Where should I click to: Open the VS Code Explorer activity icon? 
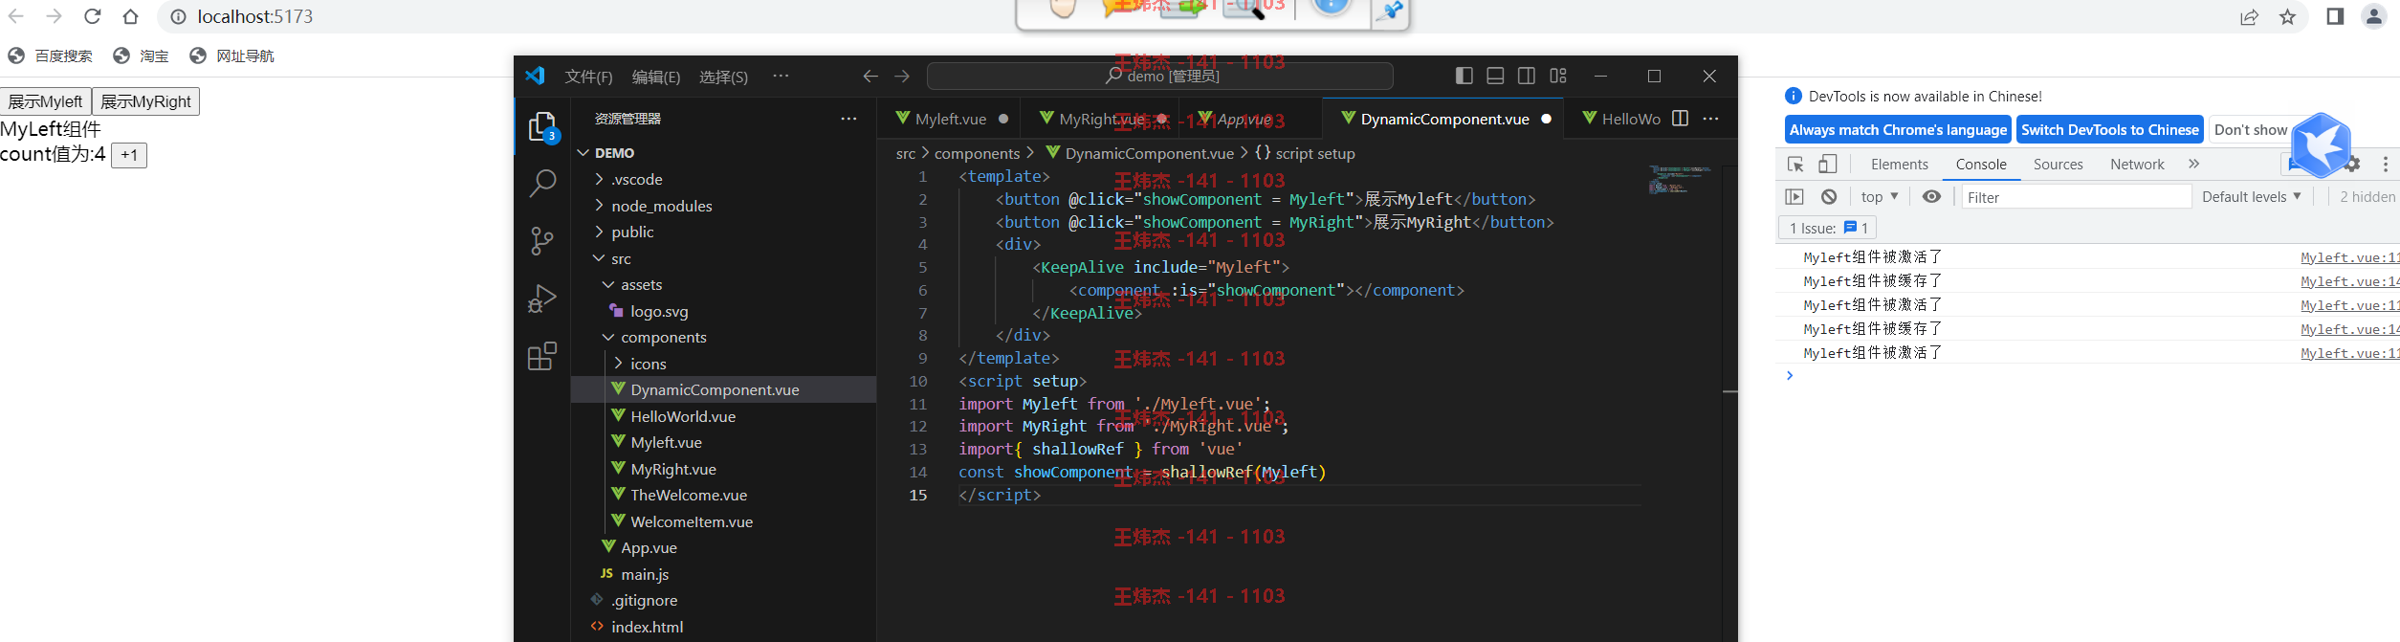coord(542,126)
